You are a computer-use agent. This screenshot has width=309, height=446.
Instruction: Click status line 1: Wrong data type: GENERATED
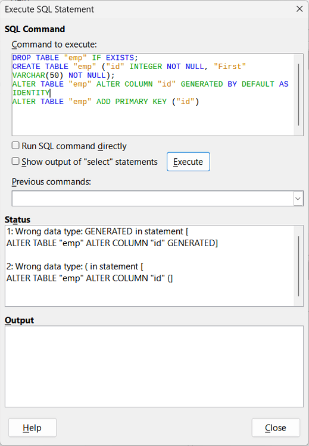tap(98, 231)
